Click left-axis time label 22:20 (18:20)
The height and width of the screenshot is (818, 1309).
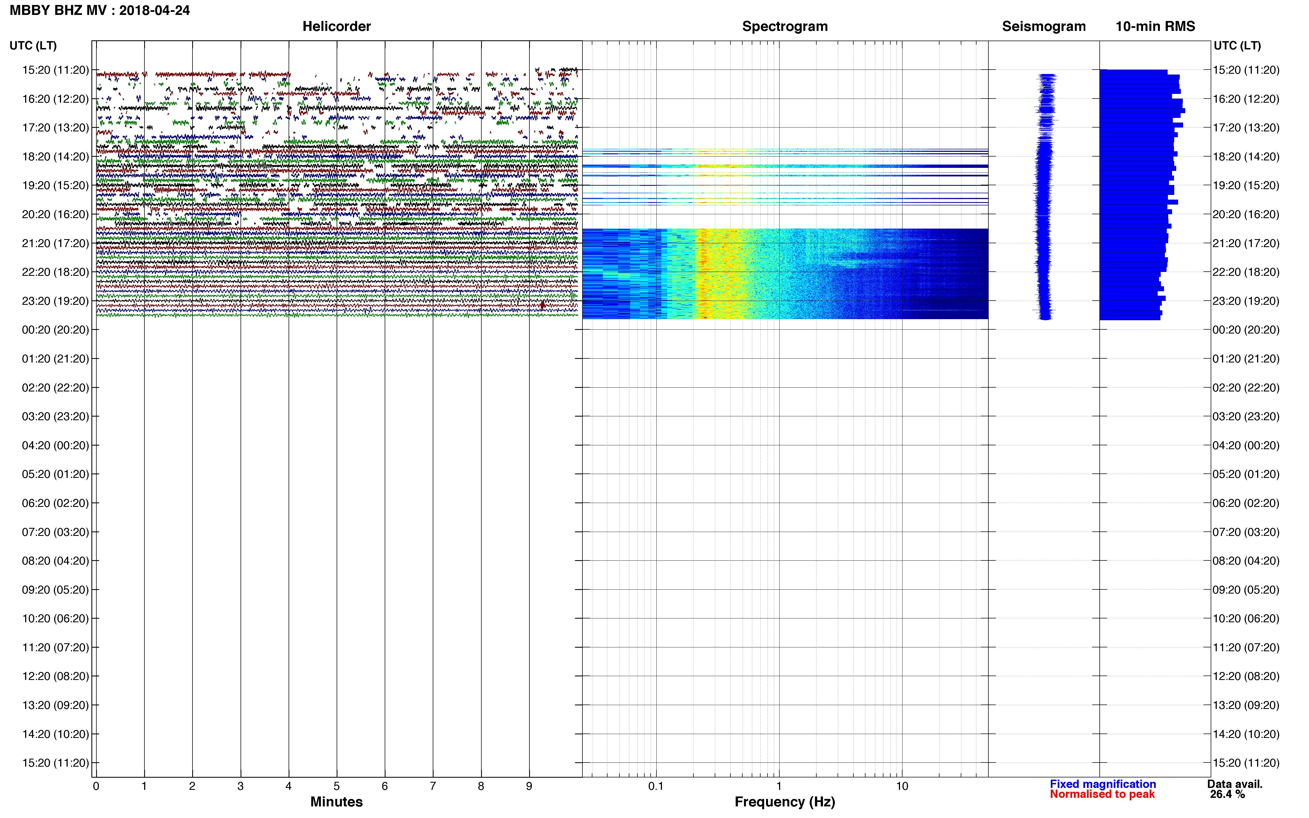pyautogui.click(x=55, y=272)
